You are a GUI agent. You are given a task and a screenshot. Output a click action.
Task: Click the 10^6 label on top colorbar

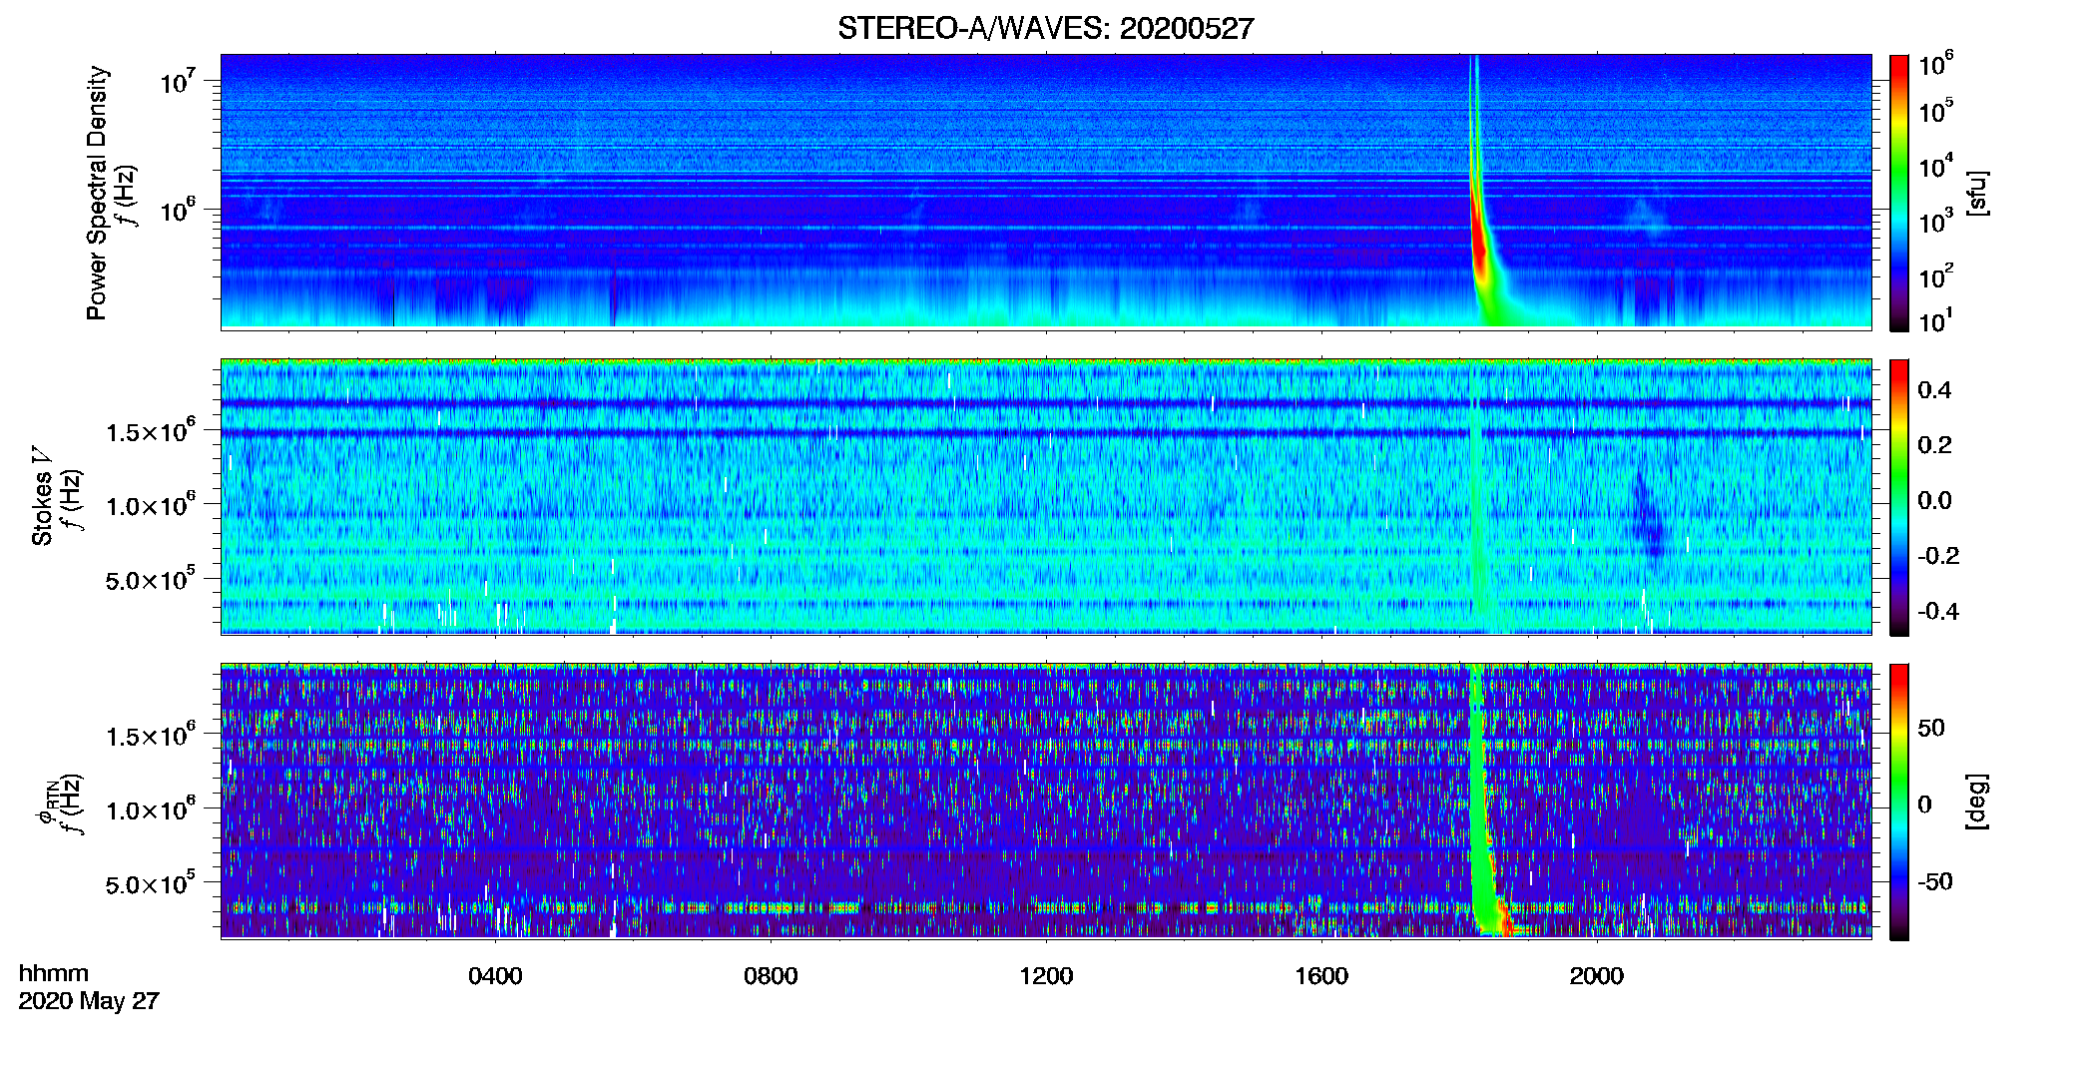pos(1935,64)
